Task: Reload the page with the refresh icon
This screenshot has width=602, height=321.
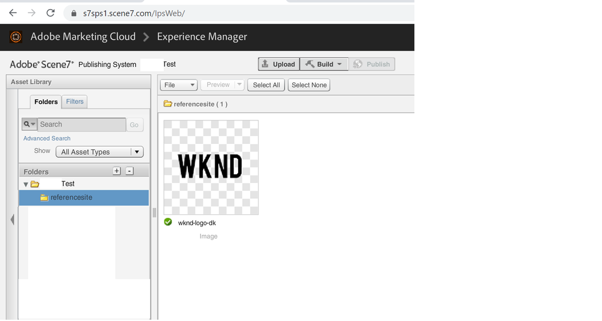Action: pos(51,13)
